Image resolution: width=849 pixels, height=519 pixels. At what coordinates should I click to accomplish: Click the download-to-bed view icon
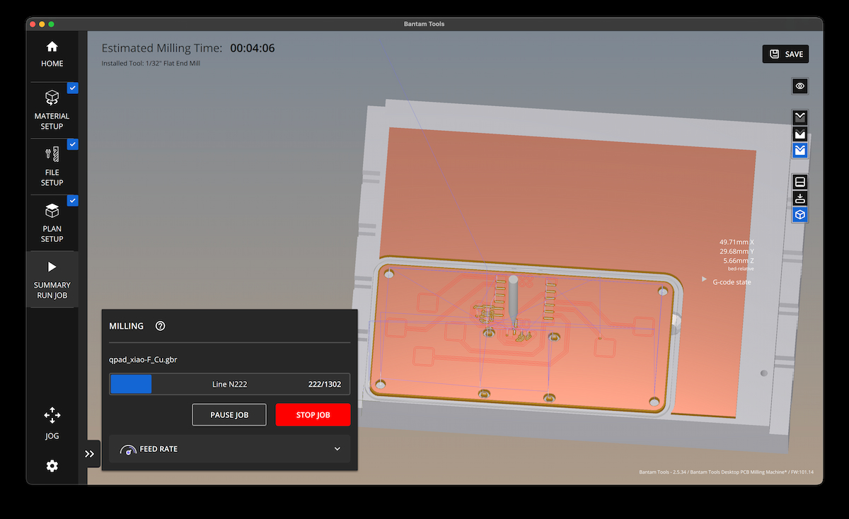click(800, 198)
